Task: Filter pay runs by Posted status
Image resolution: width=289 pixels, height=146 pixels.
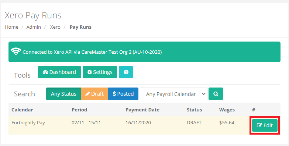Action: click(123, 94)
